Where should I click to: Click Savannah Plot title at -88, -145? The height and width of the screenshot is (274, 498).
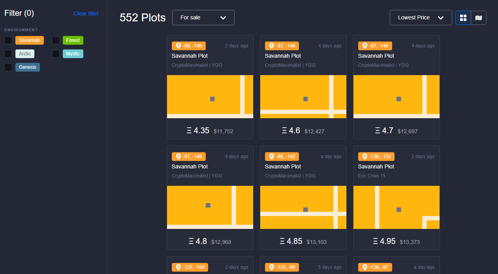tap(190, 56)
